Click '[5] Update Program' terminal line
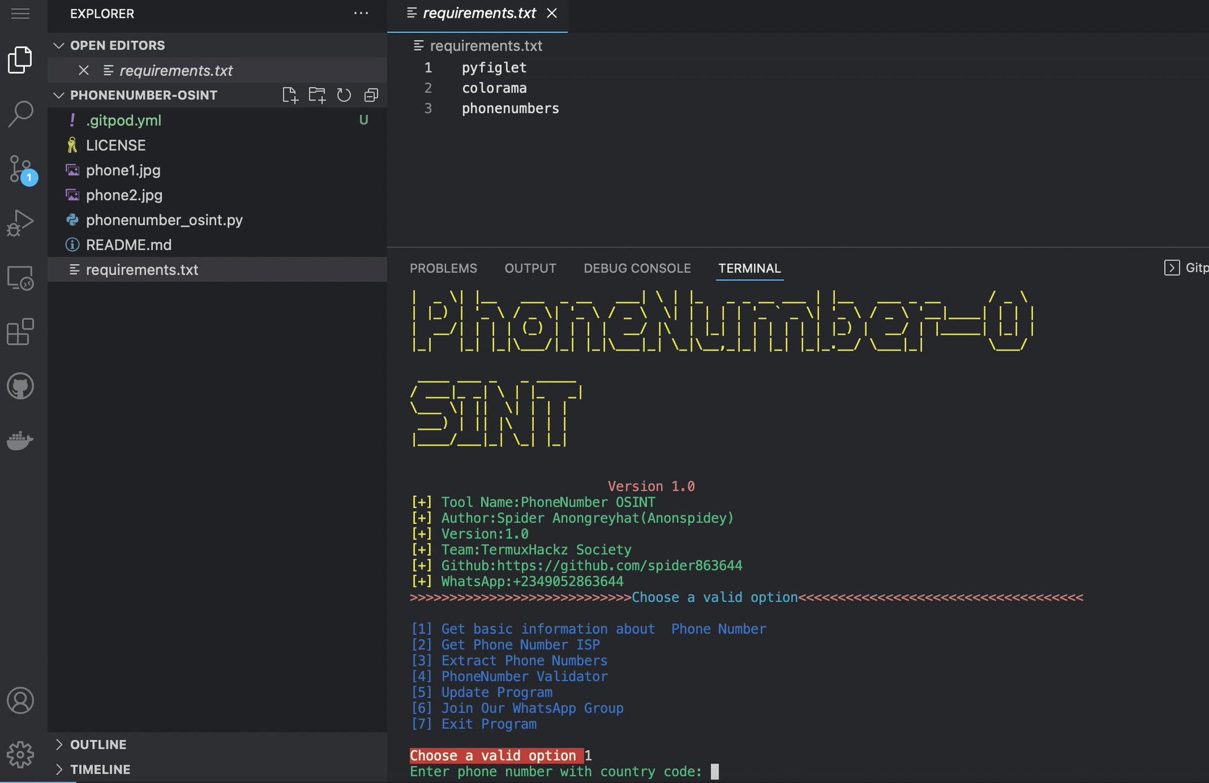Screen dimensions: 1209x783 (x=482, y=692)
